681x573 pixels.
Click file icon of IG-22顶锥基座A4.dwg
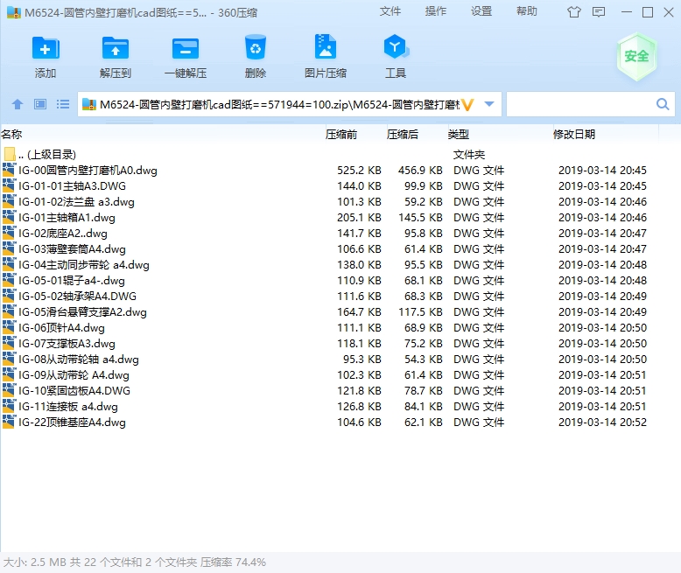tap(9, 422)
